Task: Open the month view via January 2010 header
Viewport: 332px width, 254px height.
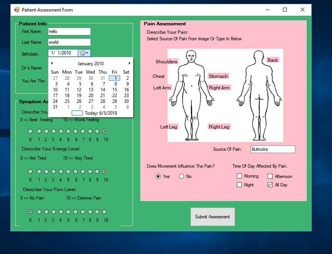Action: point(91,63)
